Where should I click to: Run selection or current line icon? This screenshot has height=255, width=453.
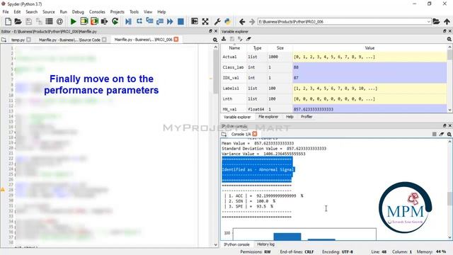tap(104, 21)
